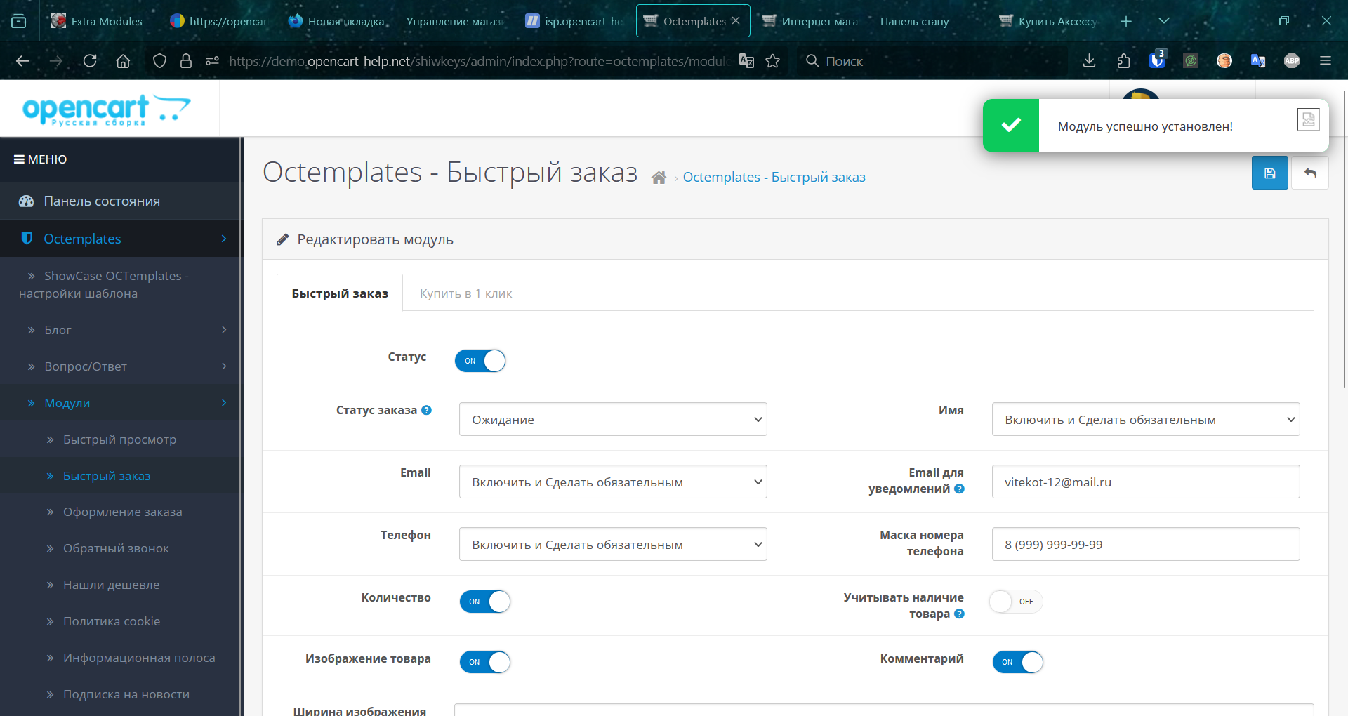
Task: Toggle the Статус switch off
Action: click(x=480, y=361)
